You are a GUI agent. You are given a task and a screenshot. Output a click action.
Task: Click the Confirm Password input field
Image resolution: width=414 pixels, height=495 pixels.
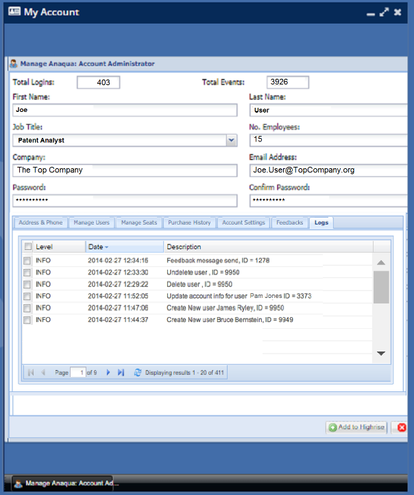tap(328, 200)
